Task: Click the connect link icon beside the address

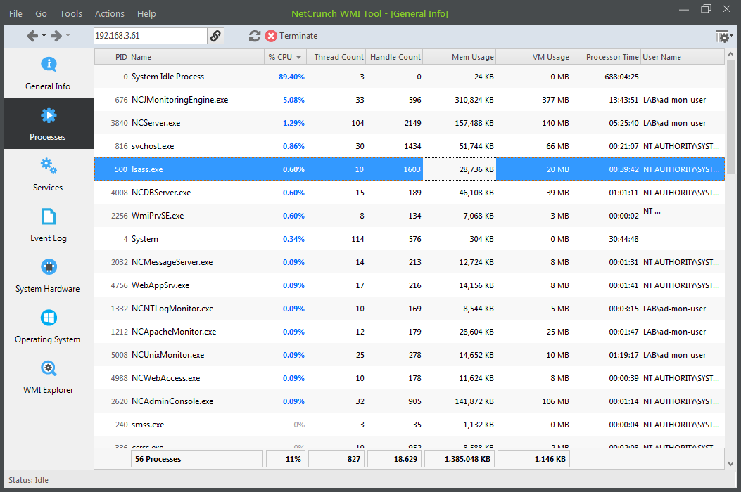Action: [216, 35]
